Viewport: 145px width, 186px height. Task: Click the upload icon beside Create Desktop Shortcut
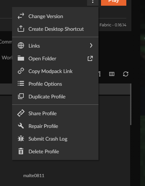(x=21, y=29)
